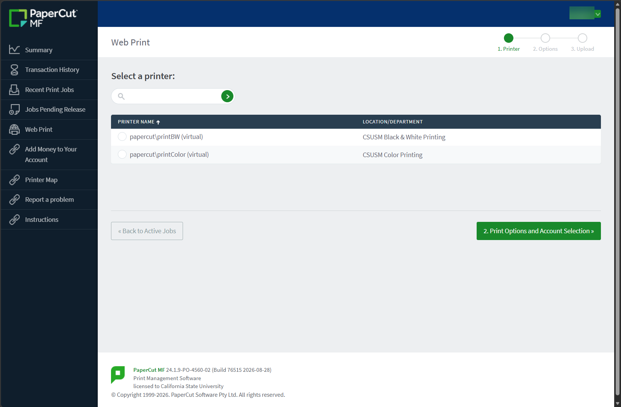Click step 1 Printer progress indicator

pyautogui.click(x=508, y=42)
